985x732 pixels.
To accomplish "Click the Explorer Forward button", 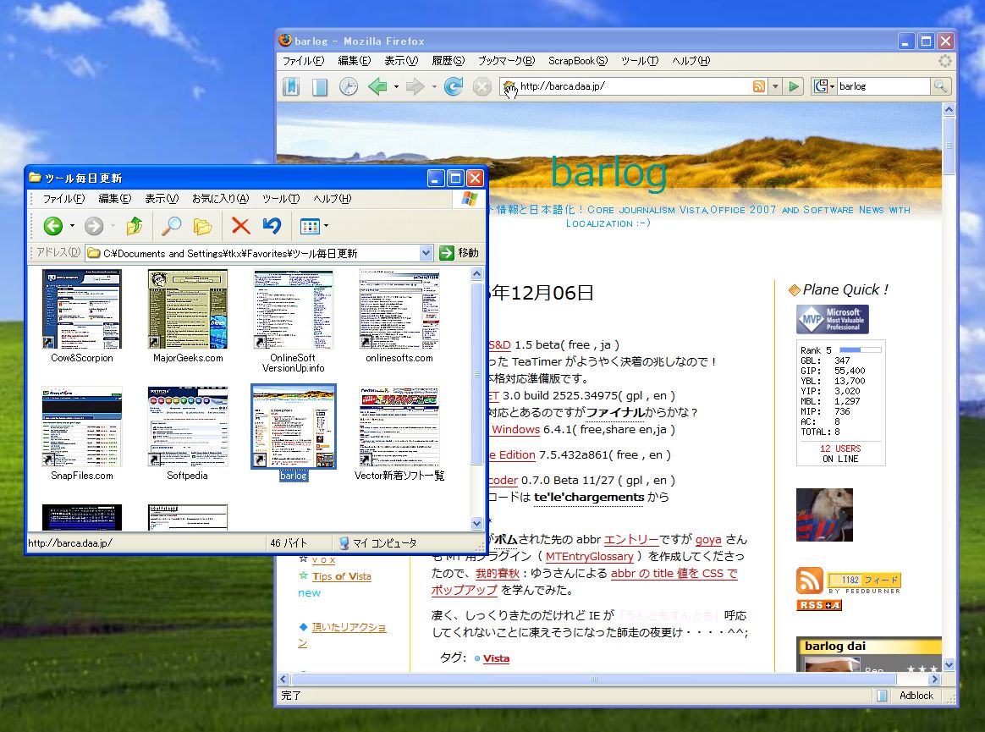I will click(94, 226).
